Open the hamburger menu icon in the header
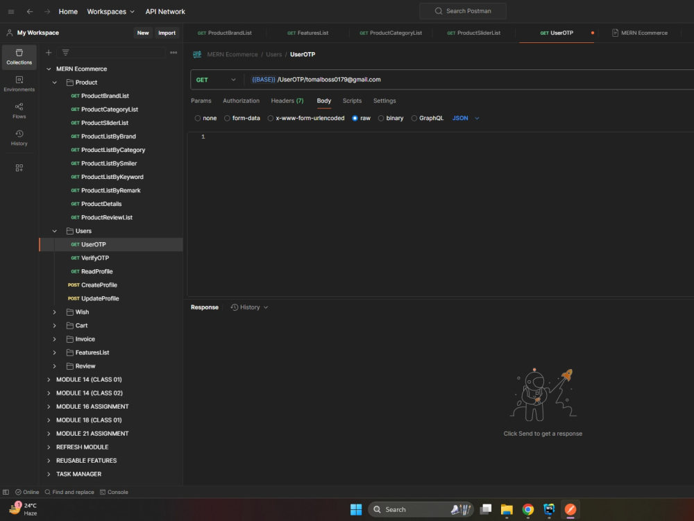The height and width of the screenshot is (521, 694). 11,12
